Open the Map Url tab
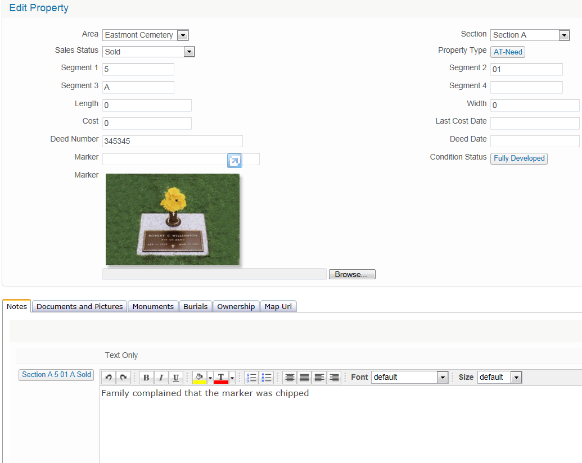Screen dimensions: 582x463 [278, 306]
